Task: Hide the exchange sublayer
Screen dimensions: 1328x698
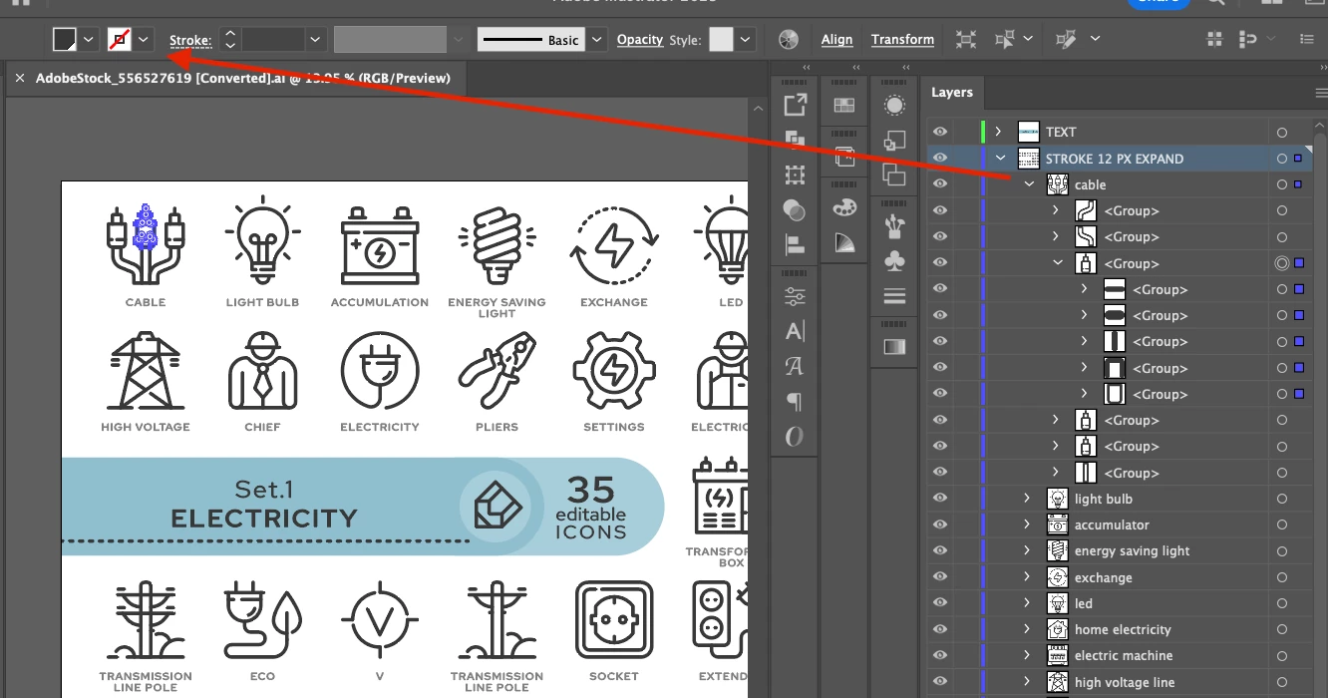Action: pos(940,577)
